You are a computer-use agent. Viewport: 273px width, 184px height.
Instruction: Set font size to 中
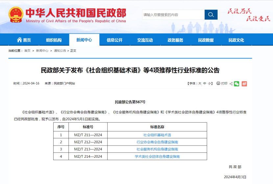205,83
